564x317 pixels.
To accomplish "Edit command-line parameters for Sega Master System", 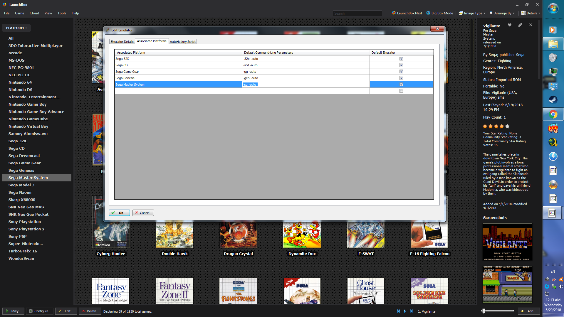I will (x=306, y=85).
